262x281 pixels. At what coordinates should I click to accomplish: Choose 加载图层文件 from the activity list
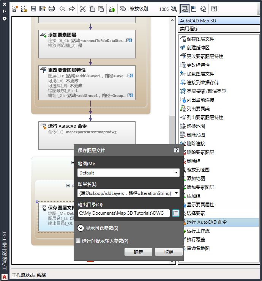tap(219, 74)
